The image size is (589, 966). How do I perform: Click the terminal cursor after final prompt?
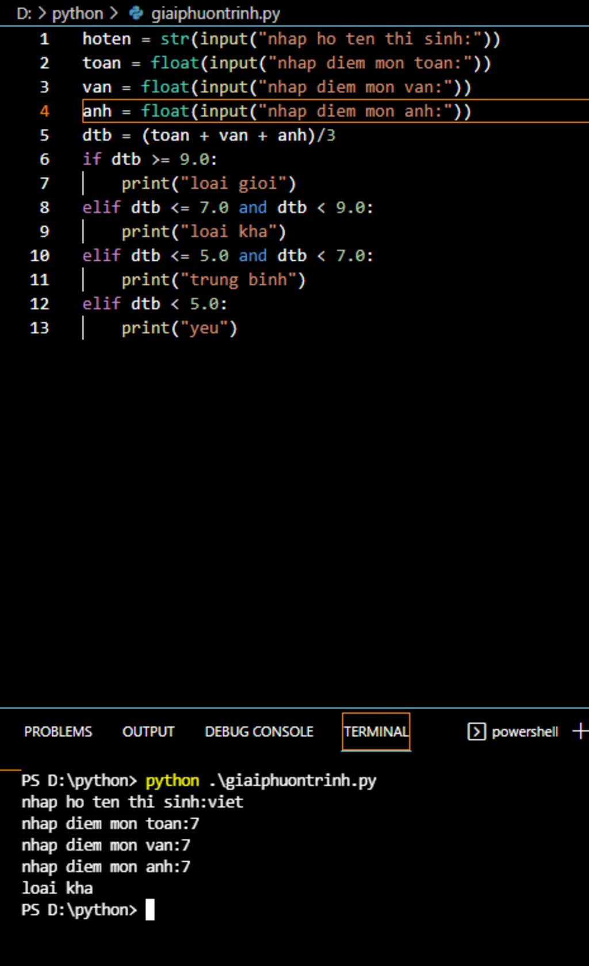[x=150, y=910]
